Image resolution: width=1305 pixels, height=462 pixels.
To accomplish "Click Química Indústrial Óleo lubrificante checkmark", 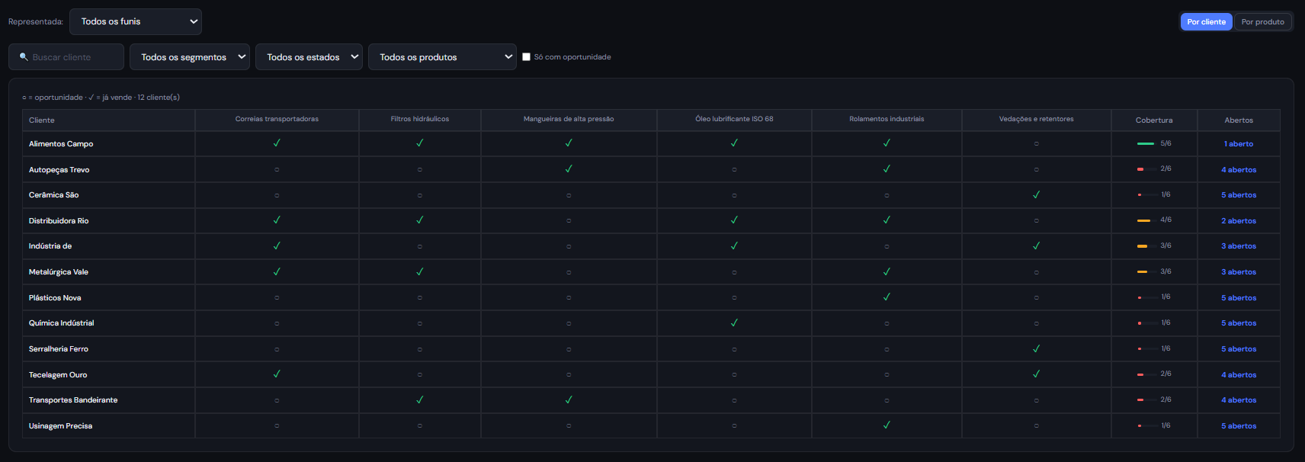I will [x=734, y=322].
